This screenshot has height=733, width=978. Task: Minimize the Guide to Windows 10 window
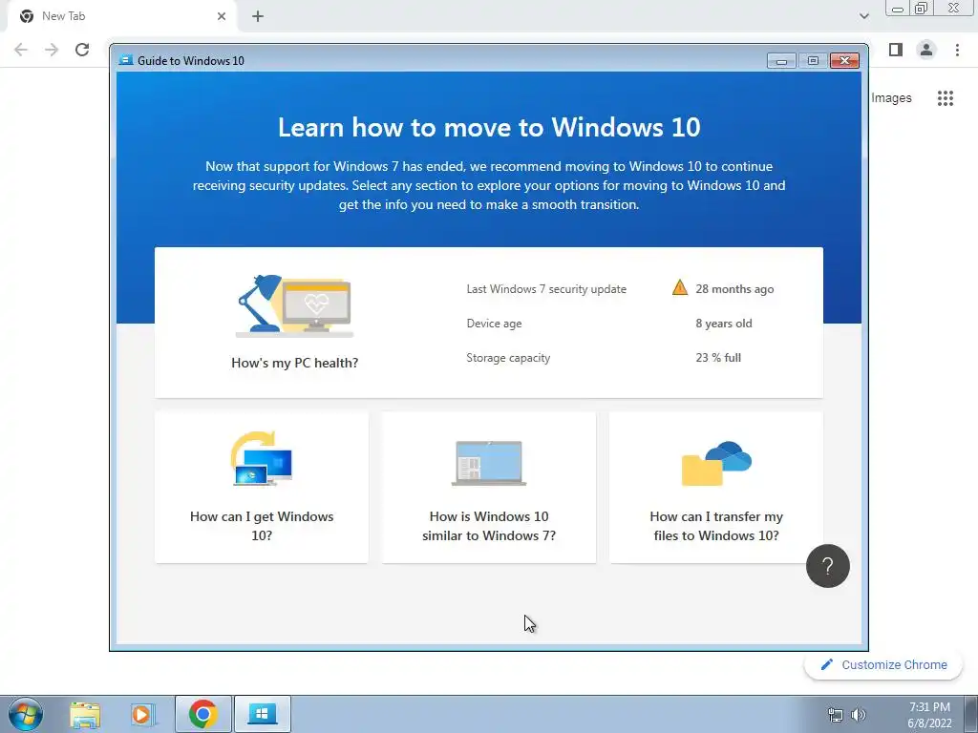(781, 60)
